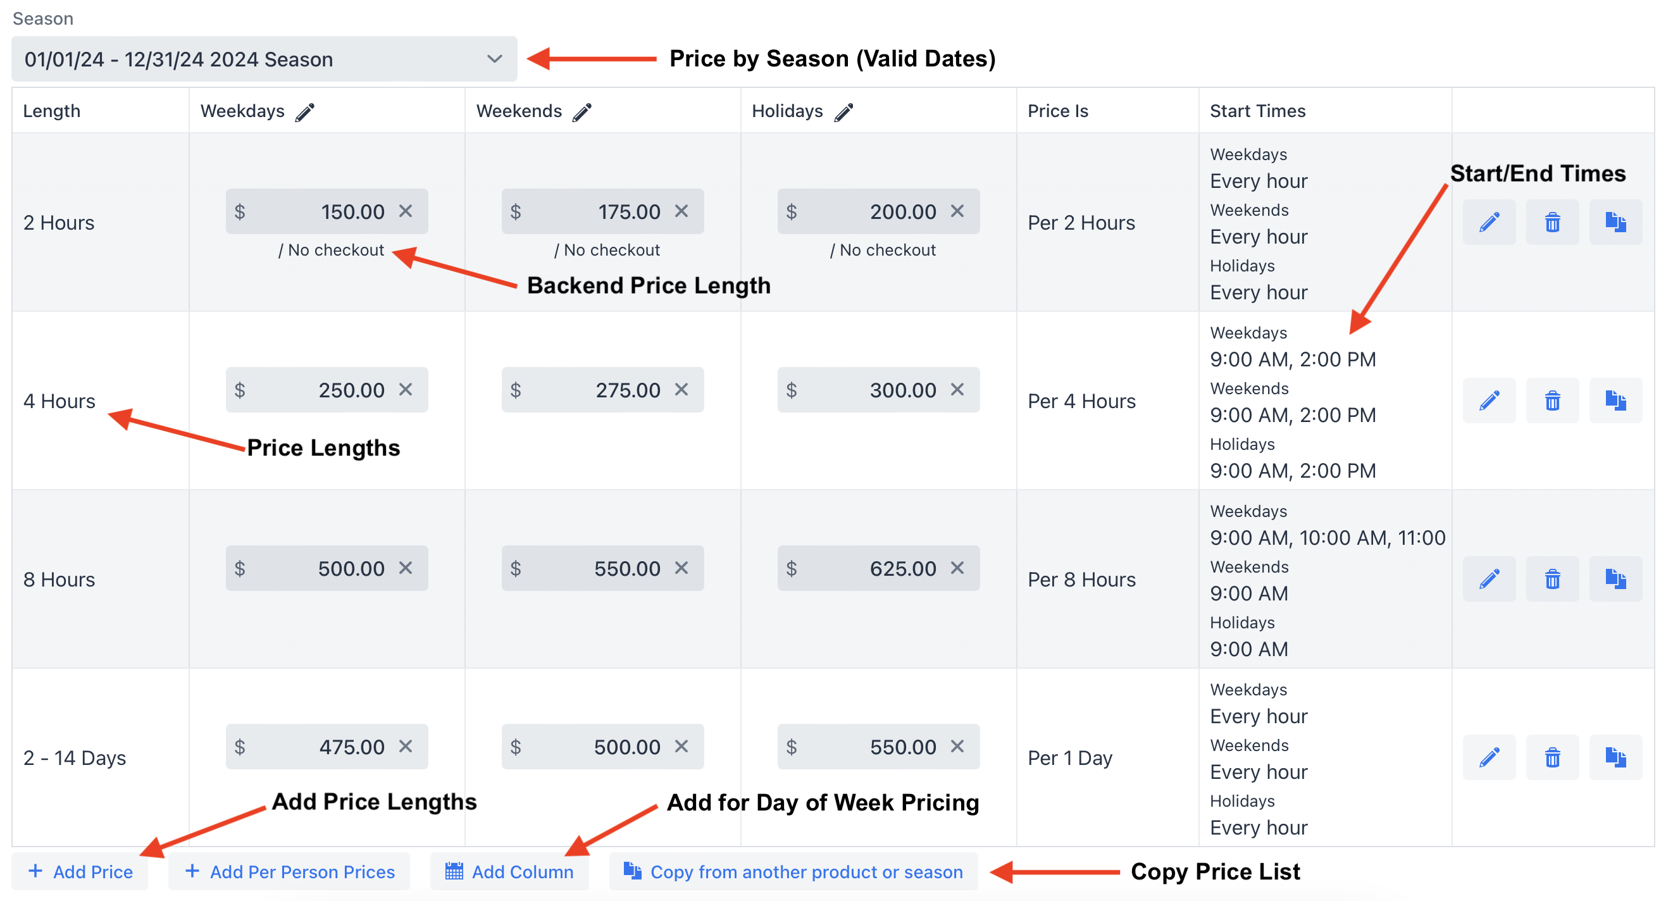Delete the 8 Hours price row
The width and height of the screenshot is (1673, 901).
tap(1552, 579)
